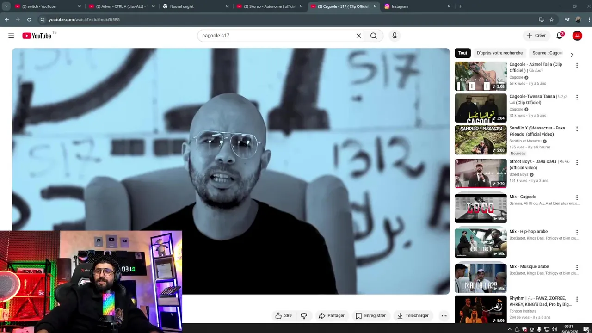Select the Source : Cagoole chip
The height and width of the screenshot is (333, 592).
coord(547,53)
